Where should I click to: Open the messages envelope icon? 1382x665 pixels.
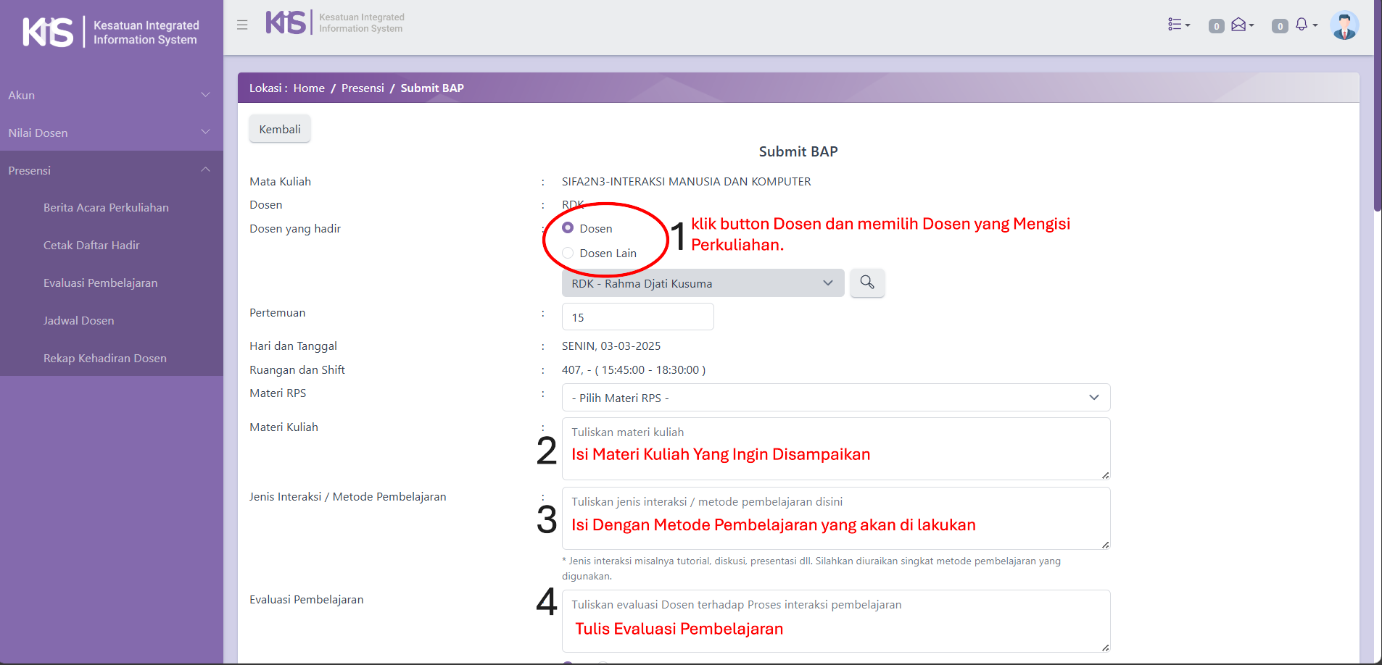click(x=1240, y=25)
